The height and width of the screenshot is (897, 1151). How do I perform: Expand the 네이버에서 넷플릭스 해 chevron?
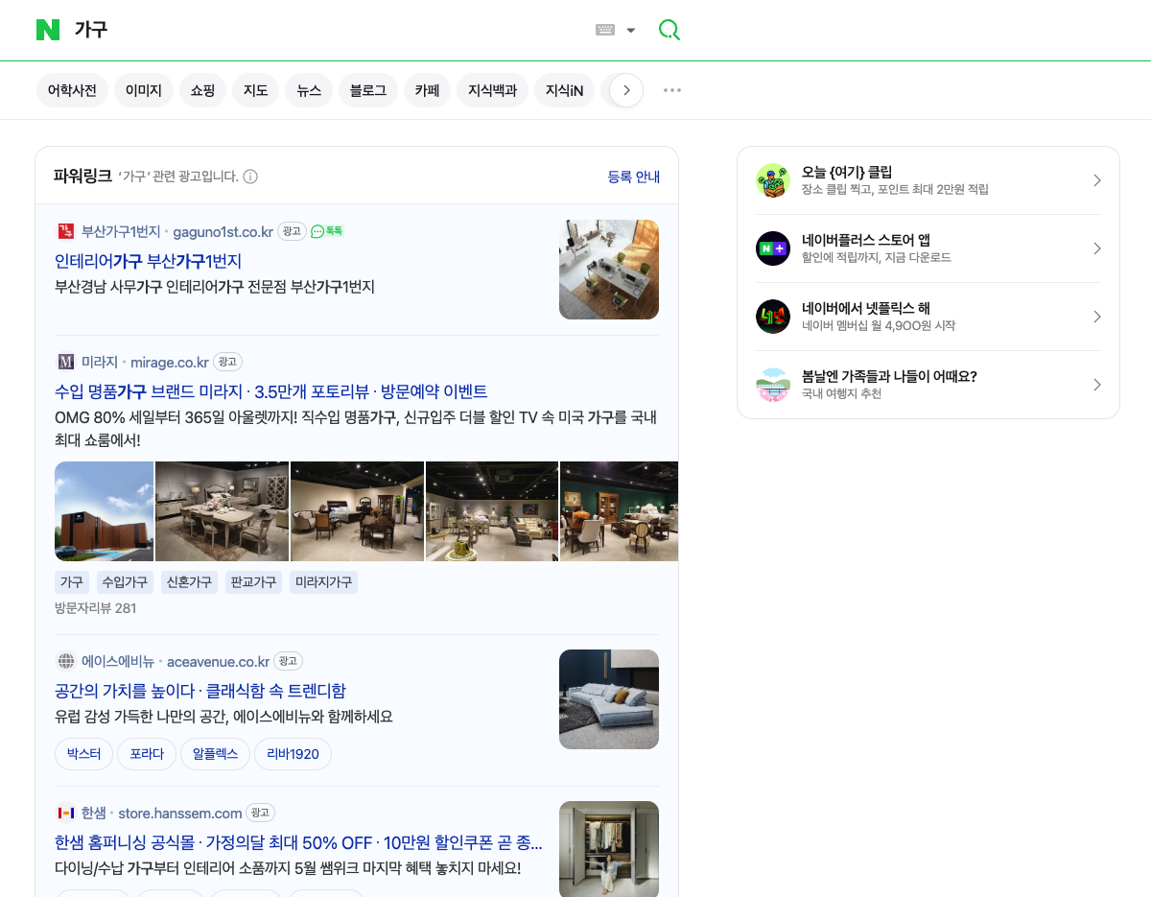(x=1097, y=317)
